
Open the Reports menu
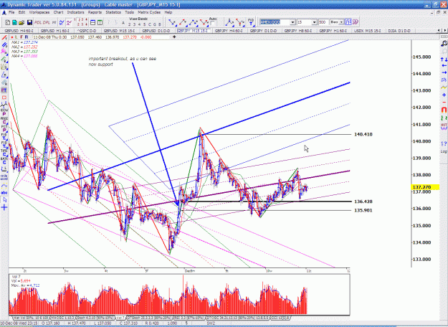click(x=95, y=12)
